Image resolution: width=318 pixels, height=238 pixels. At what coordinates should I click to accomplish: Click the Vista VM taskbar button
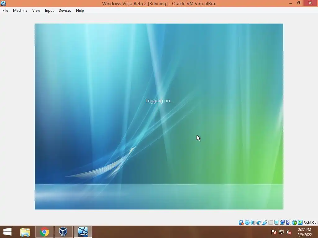pyautogui.click(x=83, y=232)
